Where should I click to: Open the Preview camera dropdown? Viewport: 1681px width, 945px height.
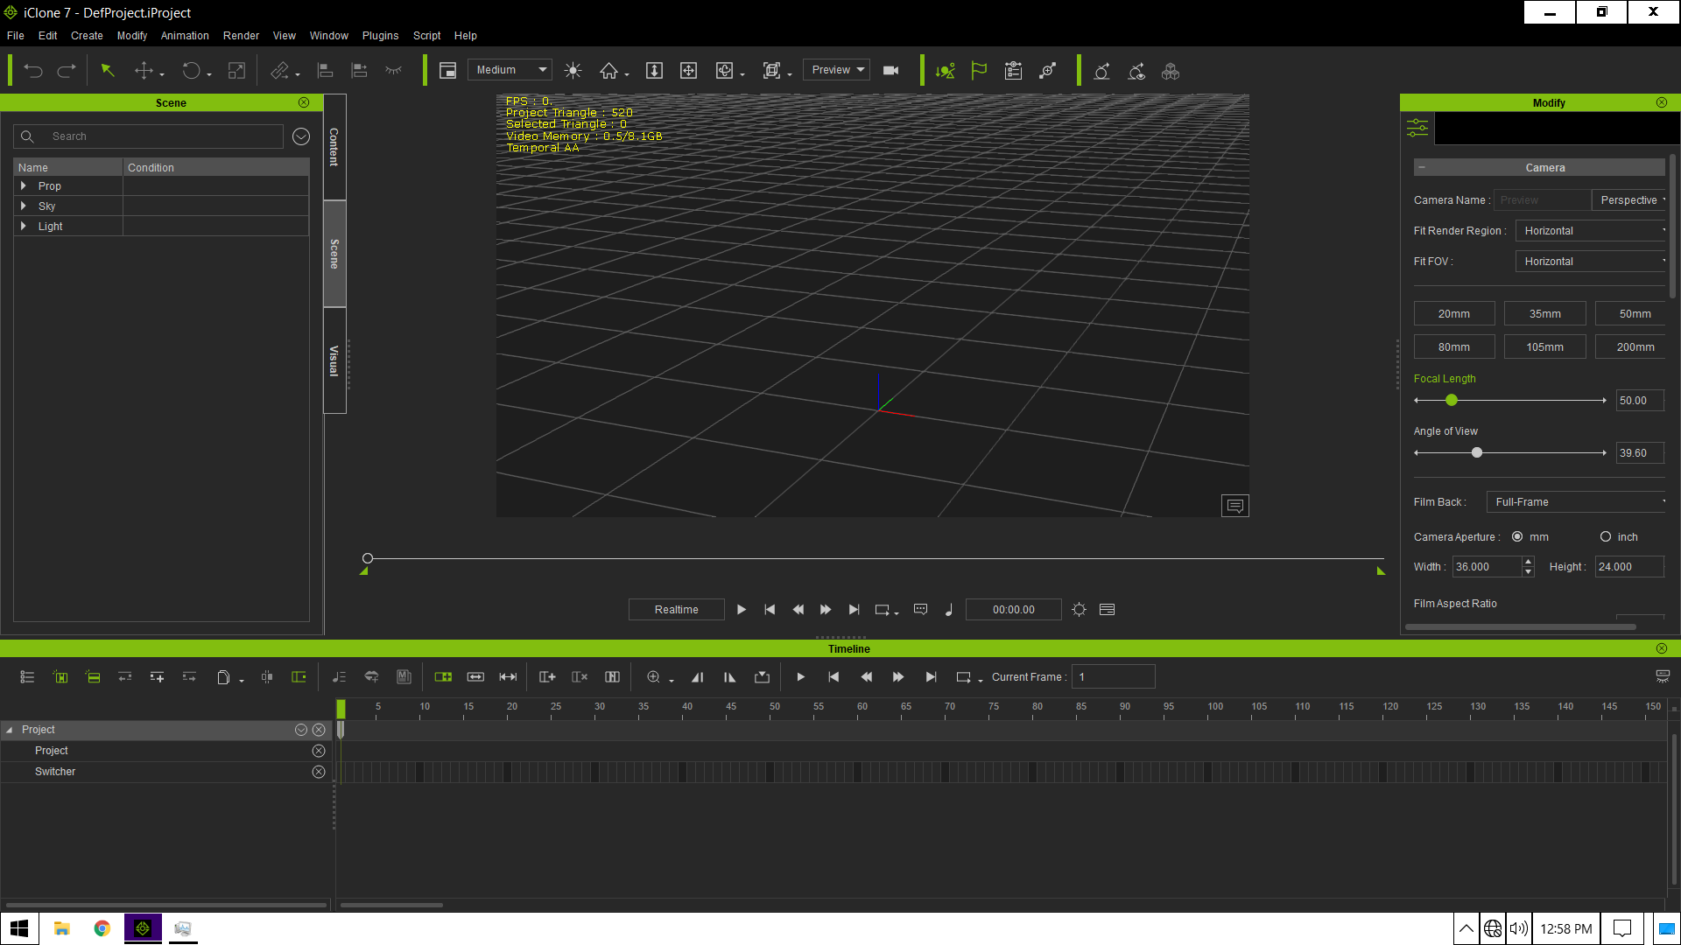point(836,70)
